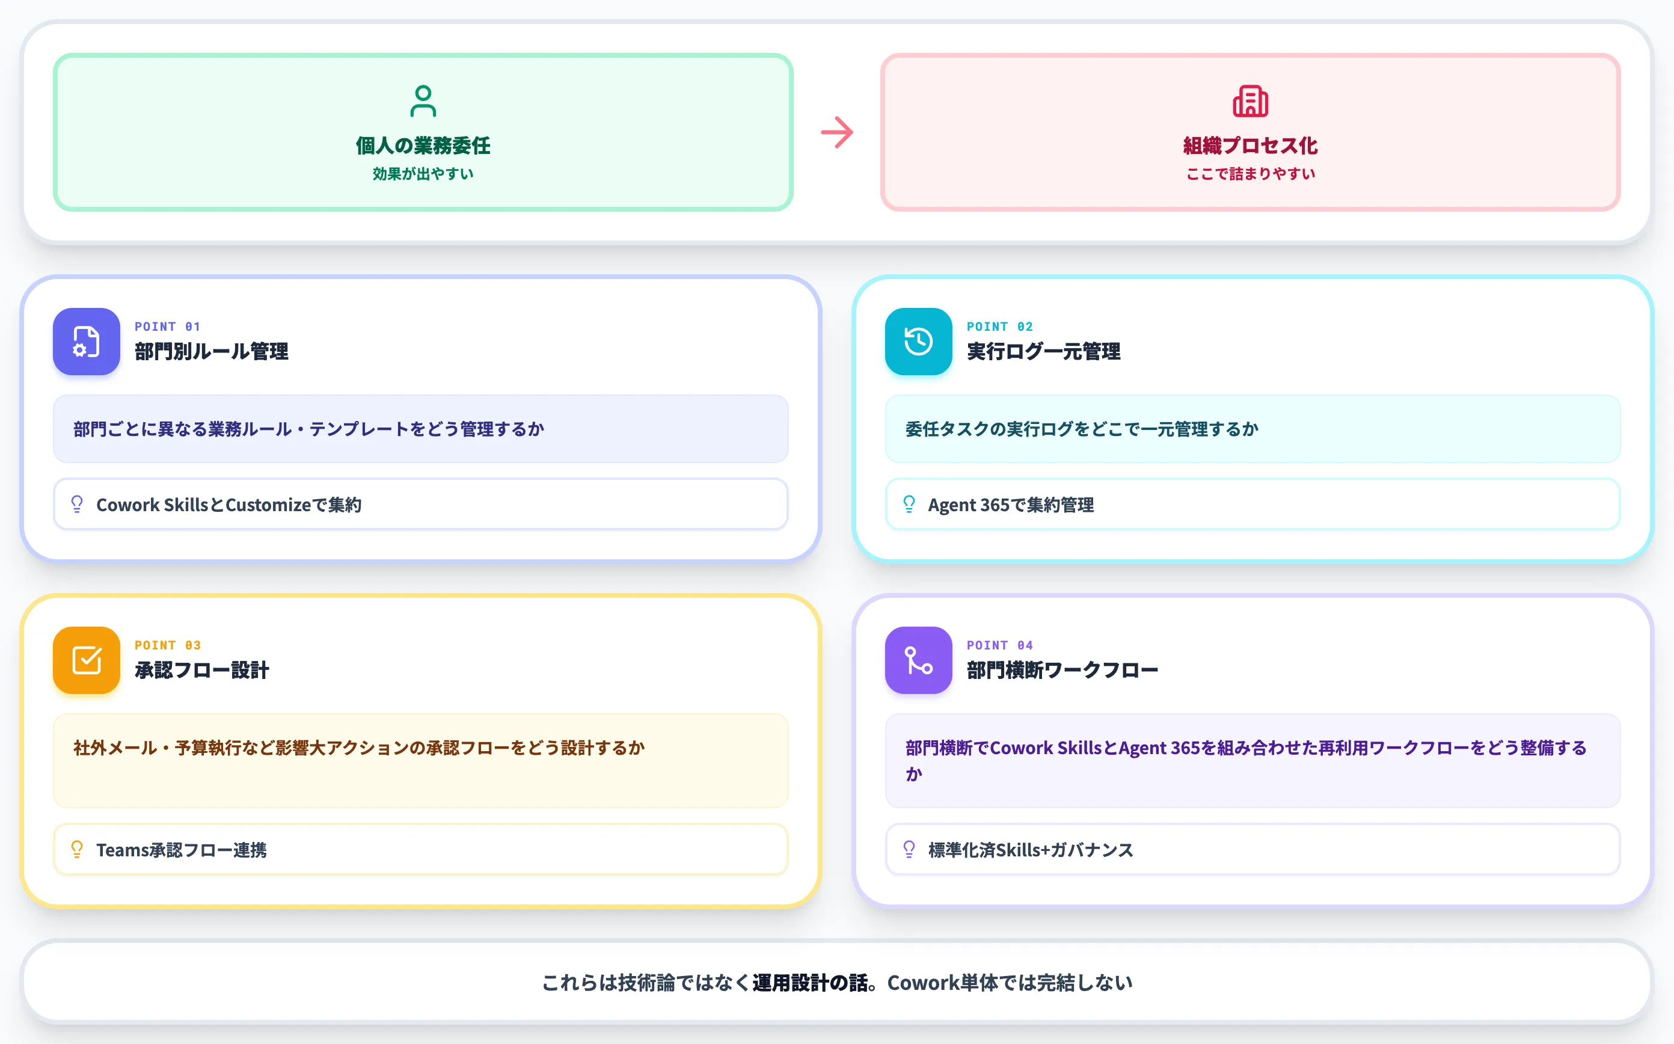Click the building icon above 組織プロセス化
The height and width of the screenshot is (1044, 1674).
pyautogui.click(x=1250, y=102)
